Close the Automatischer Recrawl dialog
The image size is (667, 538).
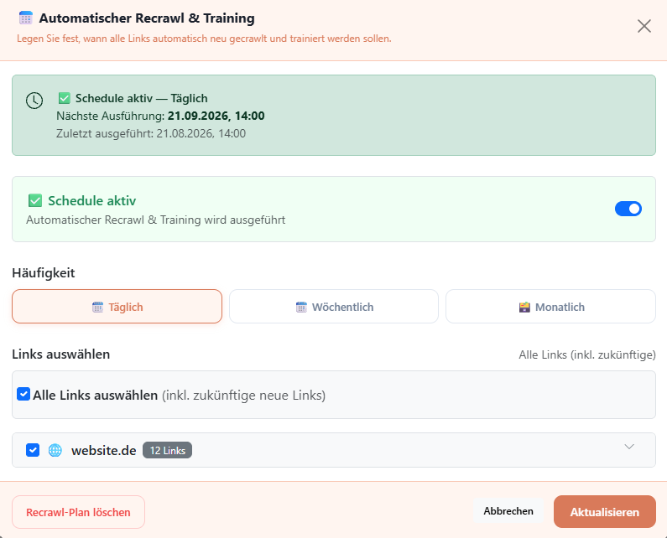pos(644,26)
